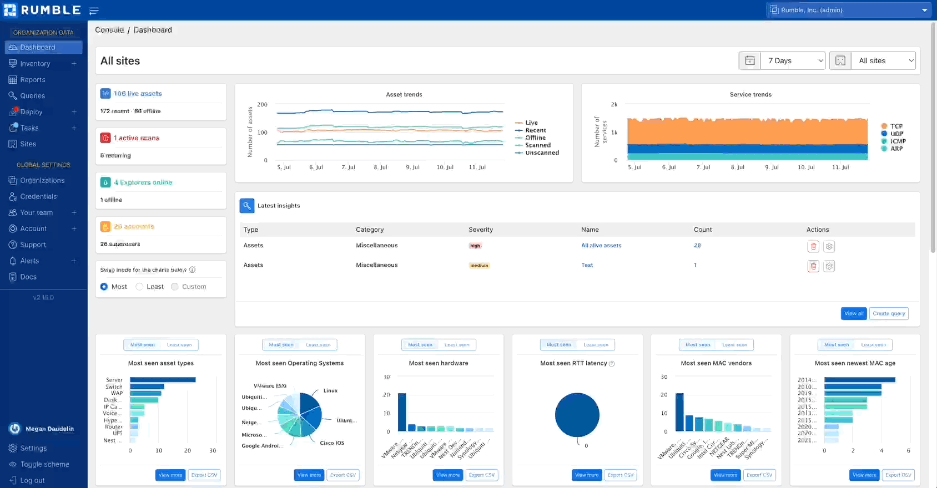Viewport: 937px width, 488px height.
Task: Click the info icon next to swap mode
Action: [x=192, y=270]
